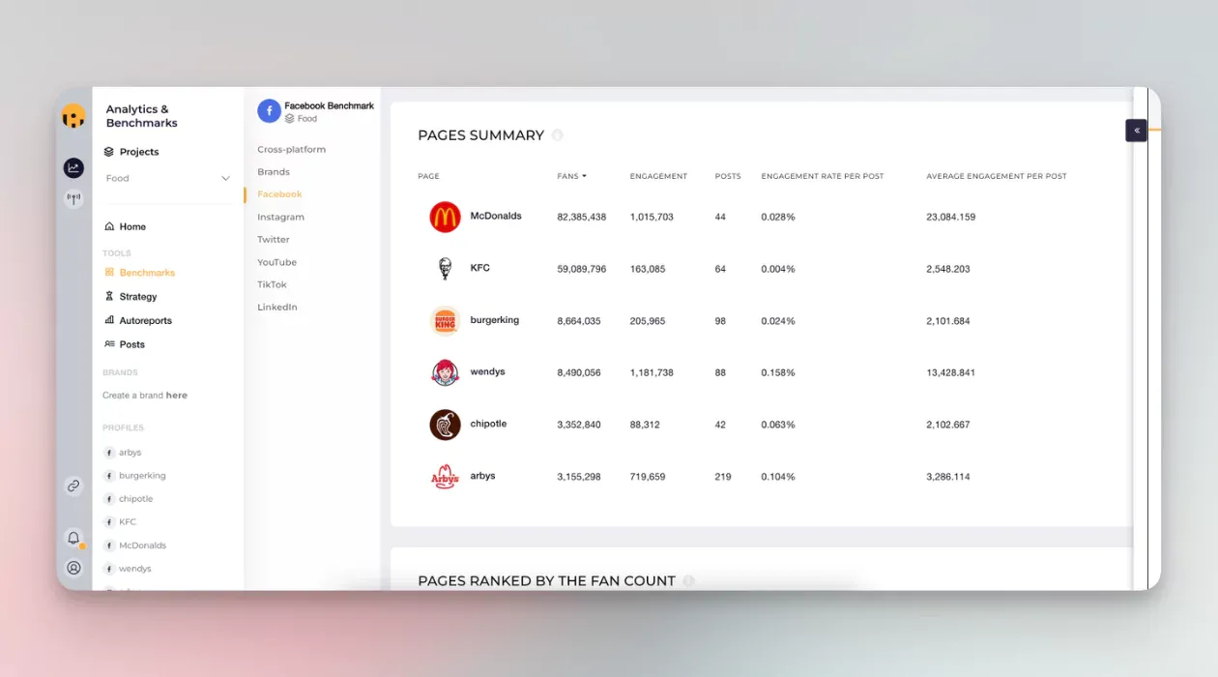Select Facebook benchmark tab

279,194
